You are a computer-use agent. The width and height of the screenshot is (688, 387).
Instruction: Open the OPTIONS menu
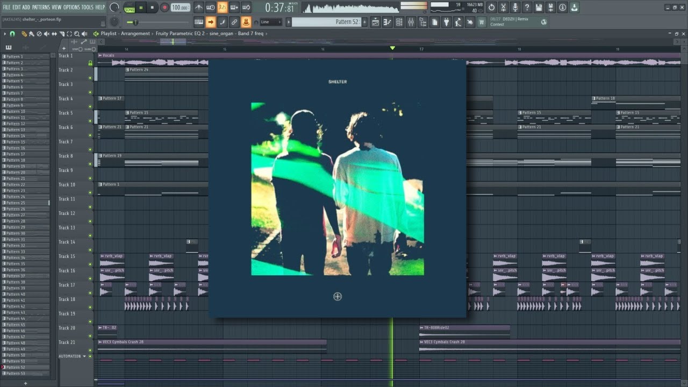(71, 7)
